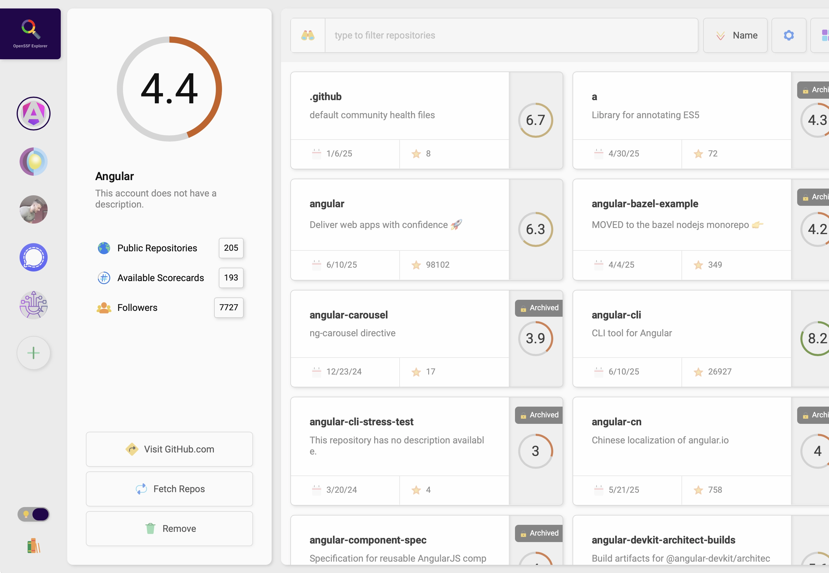Open the Name sort dropdown

pyautogui.click(x=735, y=35)
